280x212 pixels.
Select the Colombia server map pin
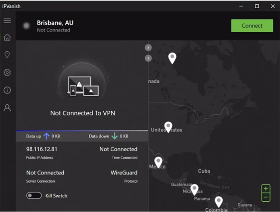(218, 202)
